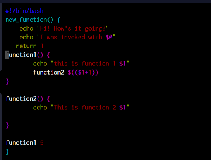The width and height of the screenshot is (211, 160).
Task: Click the string "This is function 2 $1"
Action: click(x=90, y=108)
